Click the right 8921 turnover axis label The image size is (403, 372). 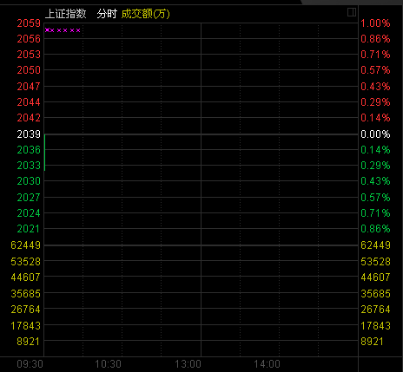pyautogui.click(x=372, y=342)
